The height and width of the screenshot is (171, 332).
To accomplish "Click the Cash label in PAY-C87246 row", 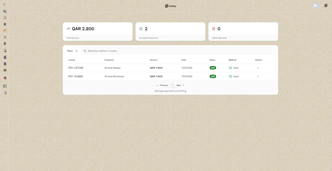I will 236,68.
